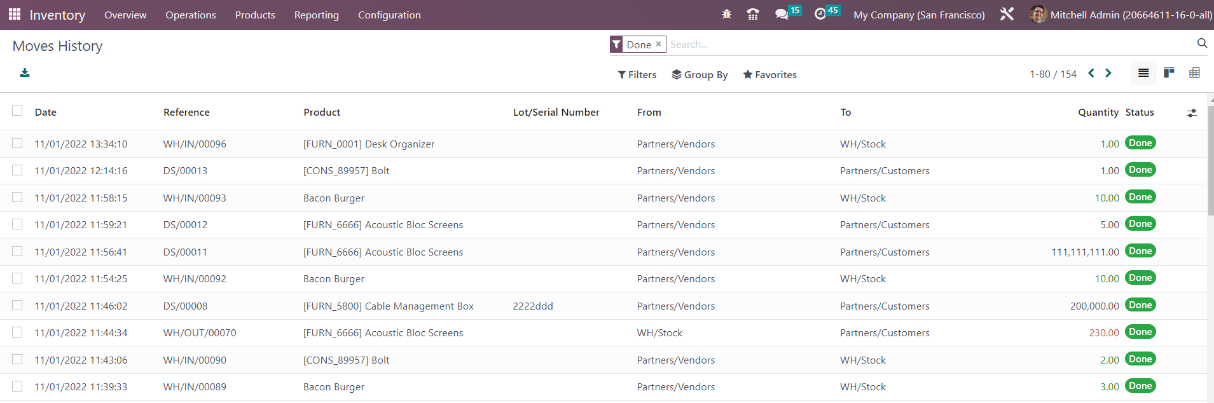Select the WH/IN/00096 row checkbox
The width and height of the screenshot is (1214, 403).
(x=17, y=144)
